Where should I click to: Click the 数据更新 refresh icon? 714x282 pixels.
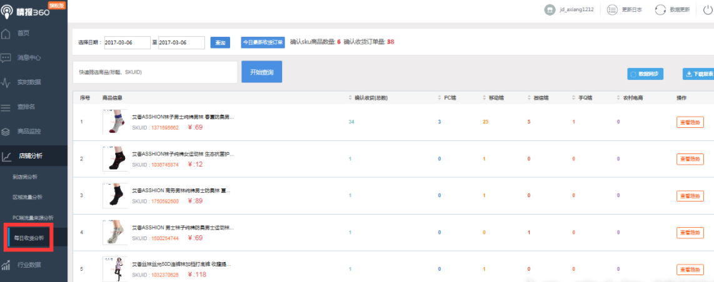tap(660, 9)
